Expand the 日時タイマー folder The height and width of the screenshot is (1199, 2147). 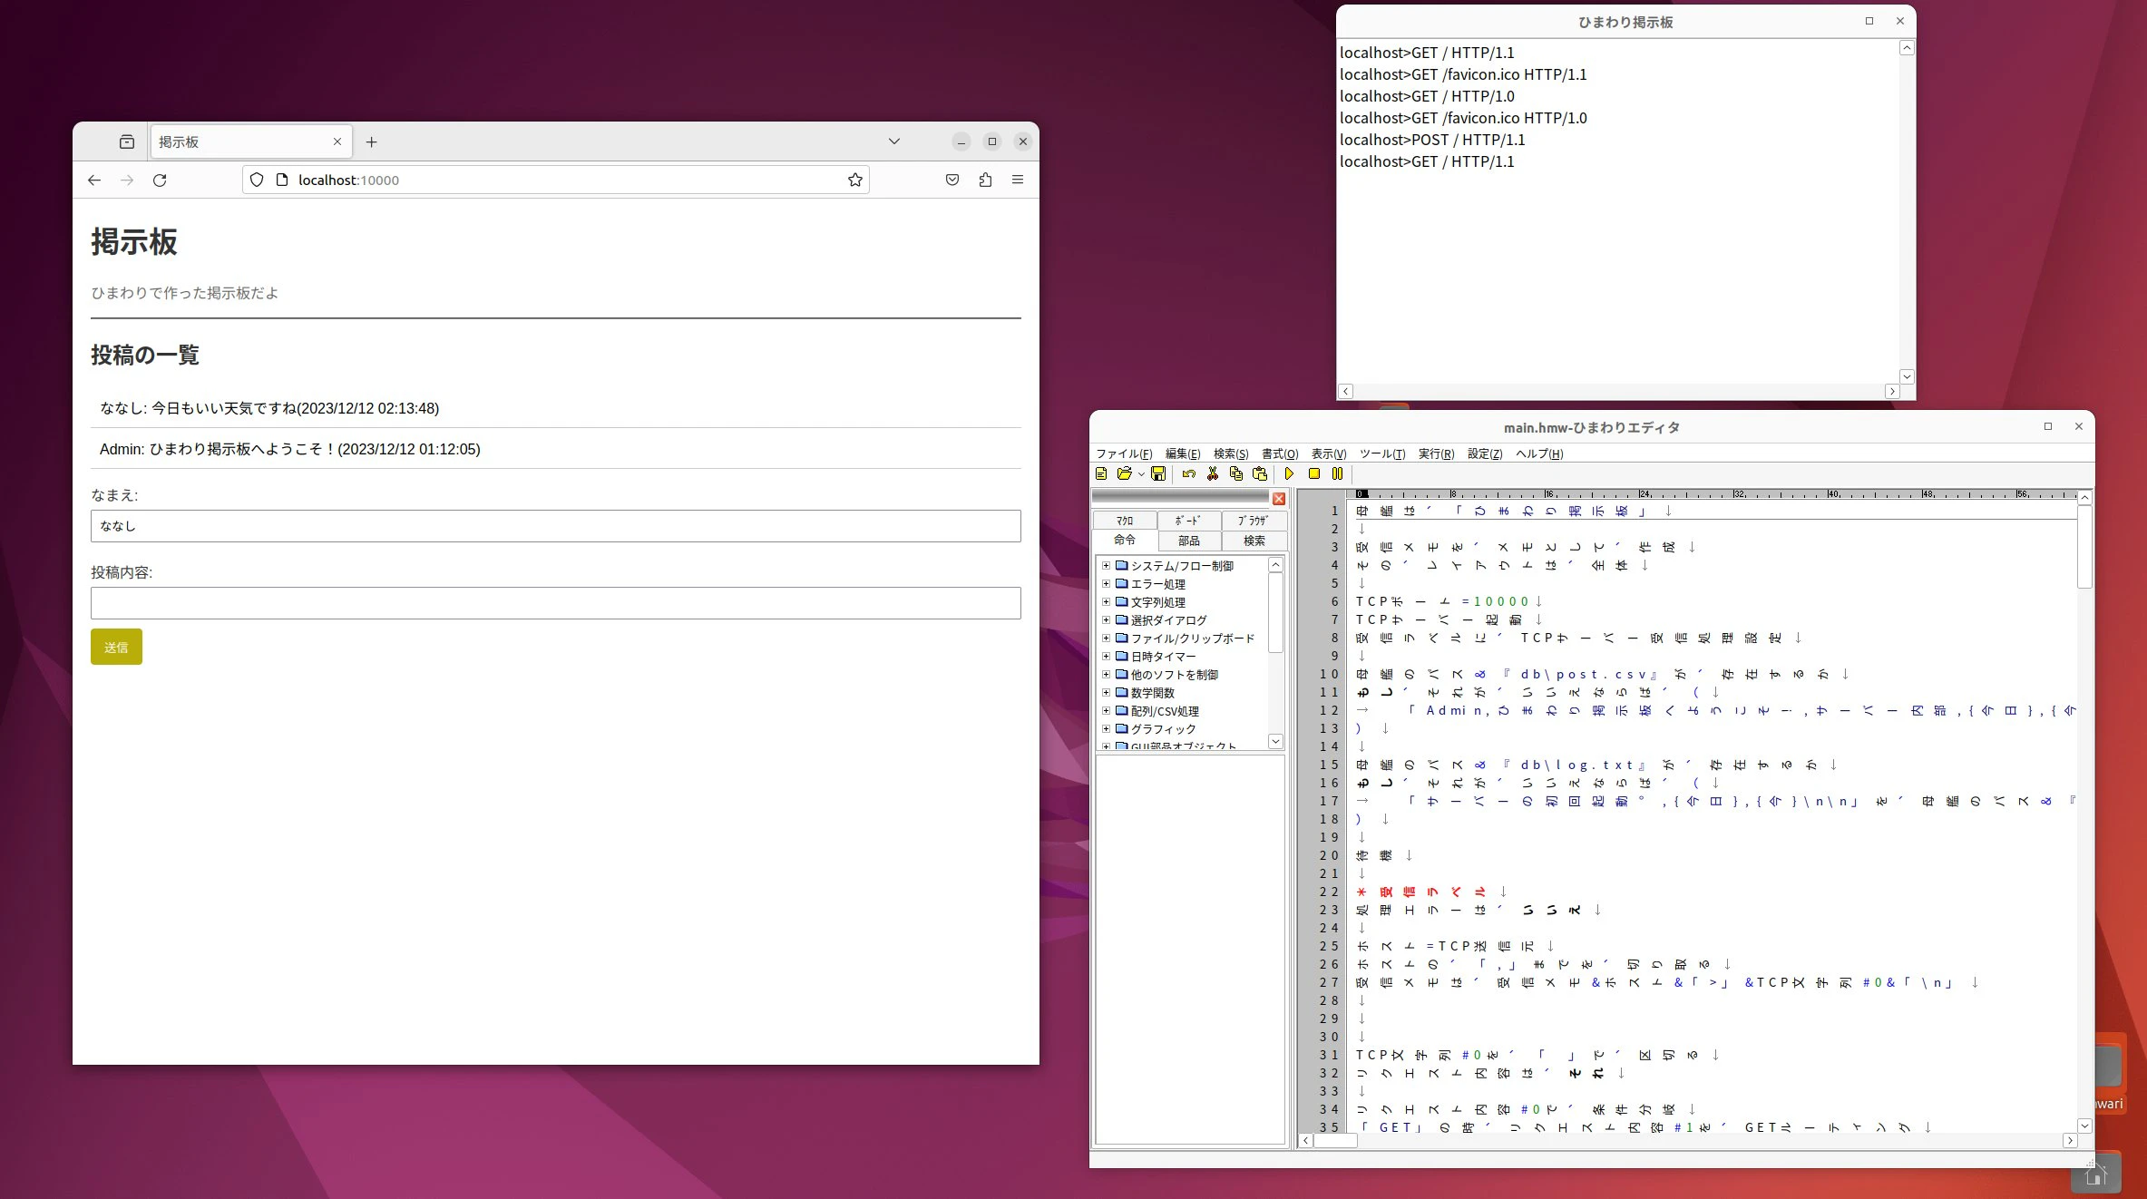click(1106, 656)
